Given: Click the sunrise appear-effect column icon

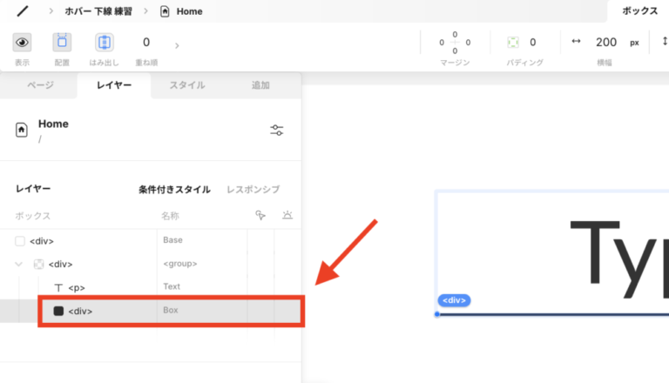Looking at the screenshot, I should pos(287,215).
